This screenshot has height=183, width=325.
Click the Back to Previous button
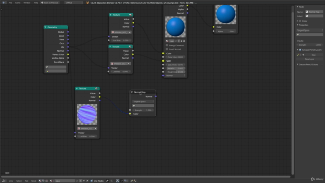(x=50, y=3)
